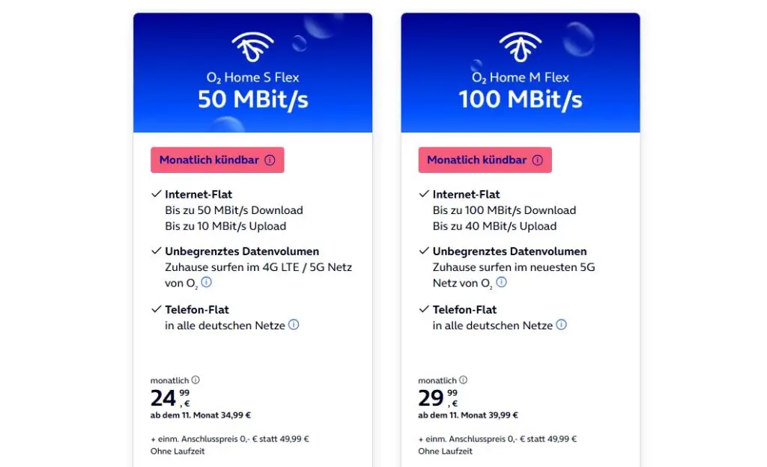767x467 pixels.
Task: Click checkmark beside Internet-Flat, 50 MBit/s Download
Action: click(x=156, y=195)
